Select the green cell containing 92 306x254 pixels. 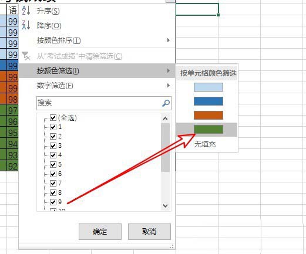[12, 166]
